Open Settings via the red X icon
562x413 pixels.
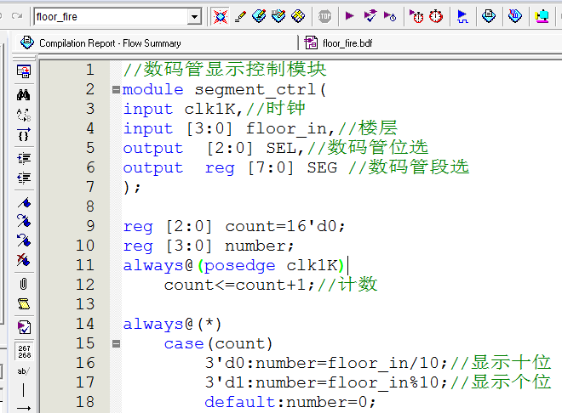pos(220,16)
